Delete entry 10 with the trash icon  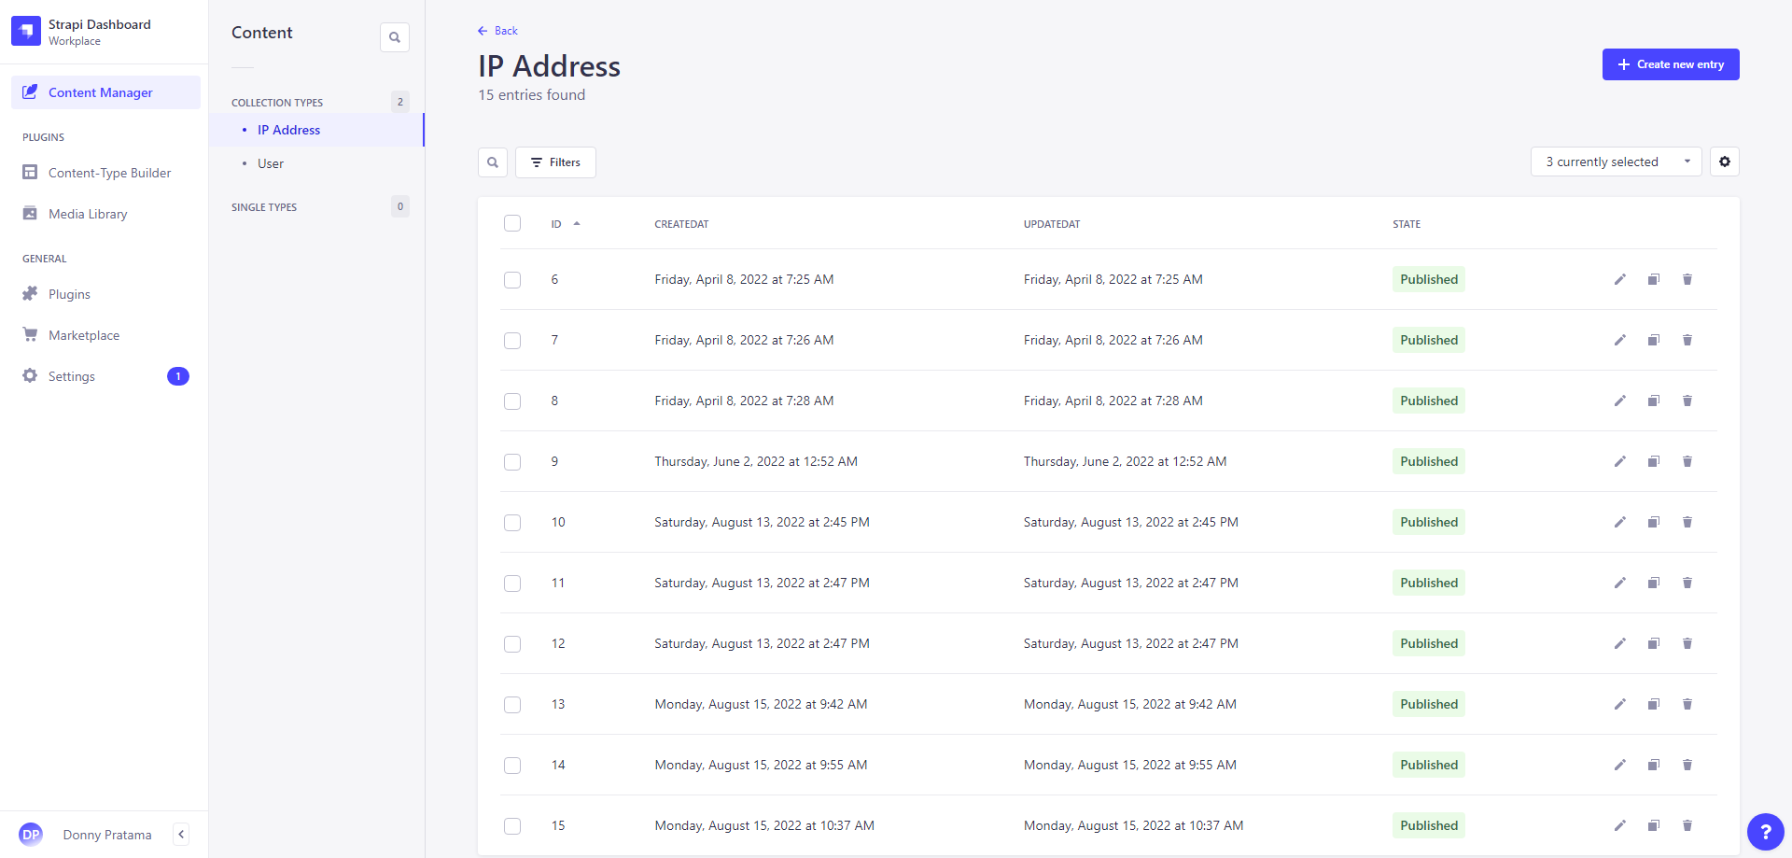pyautogui.click(x=1687, y=522)
